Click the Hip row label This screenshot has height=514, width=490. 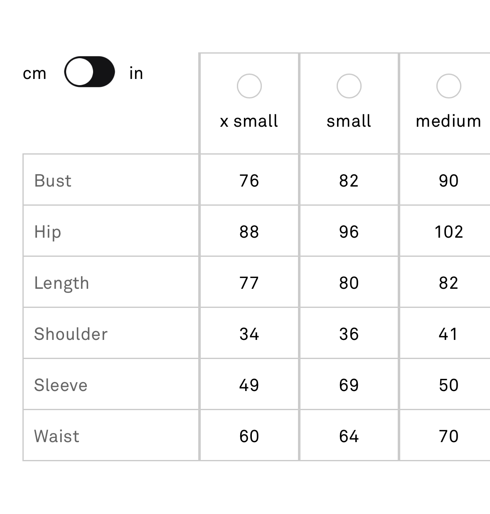click(x=48, y=232)
